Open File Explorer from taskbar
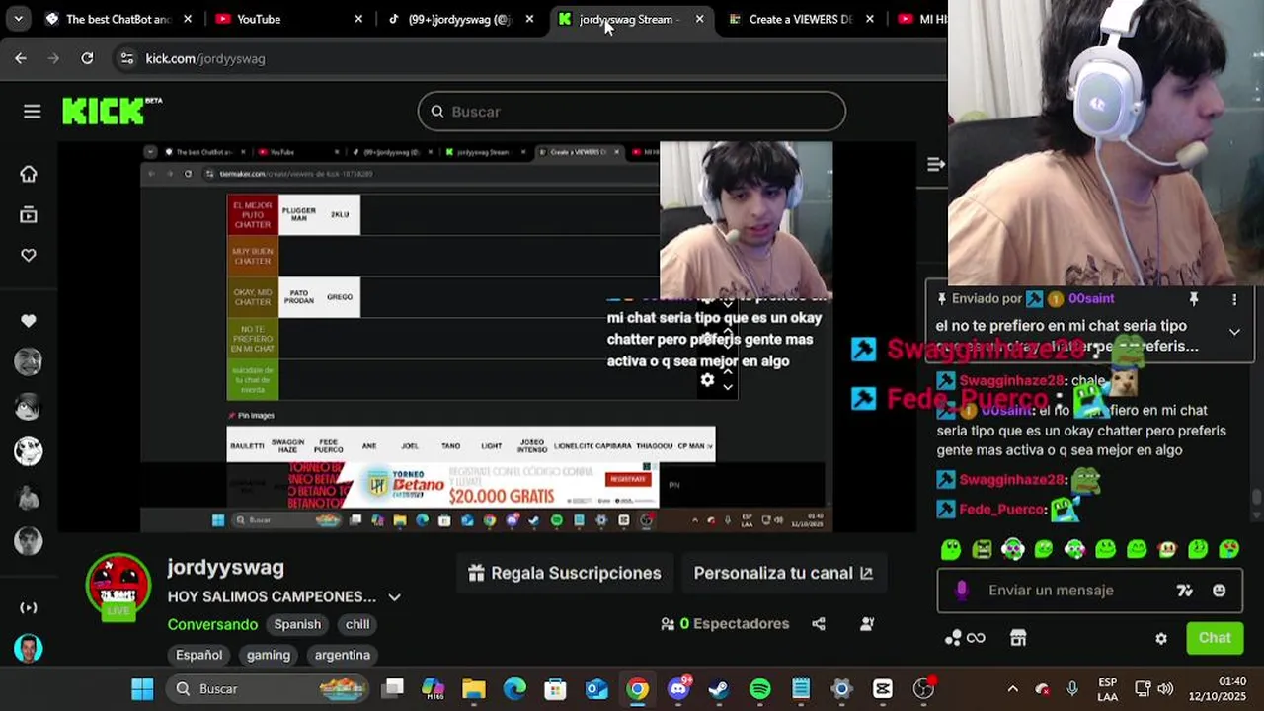The image size is (1264, 711). [474, 688]
